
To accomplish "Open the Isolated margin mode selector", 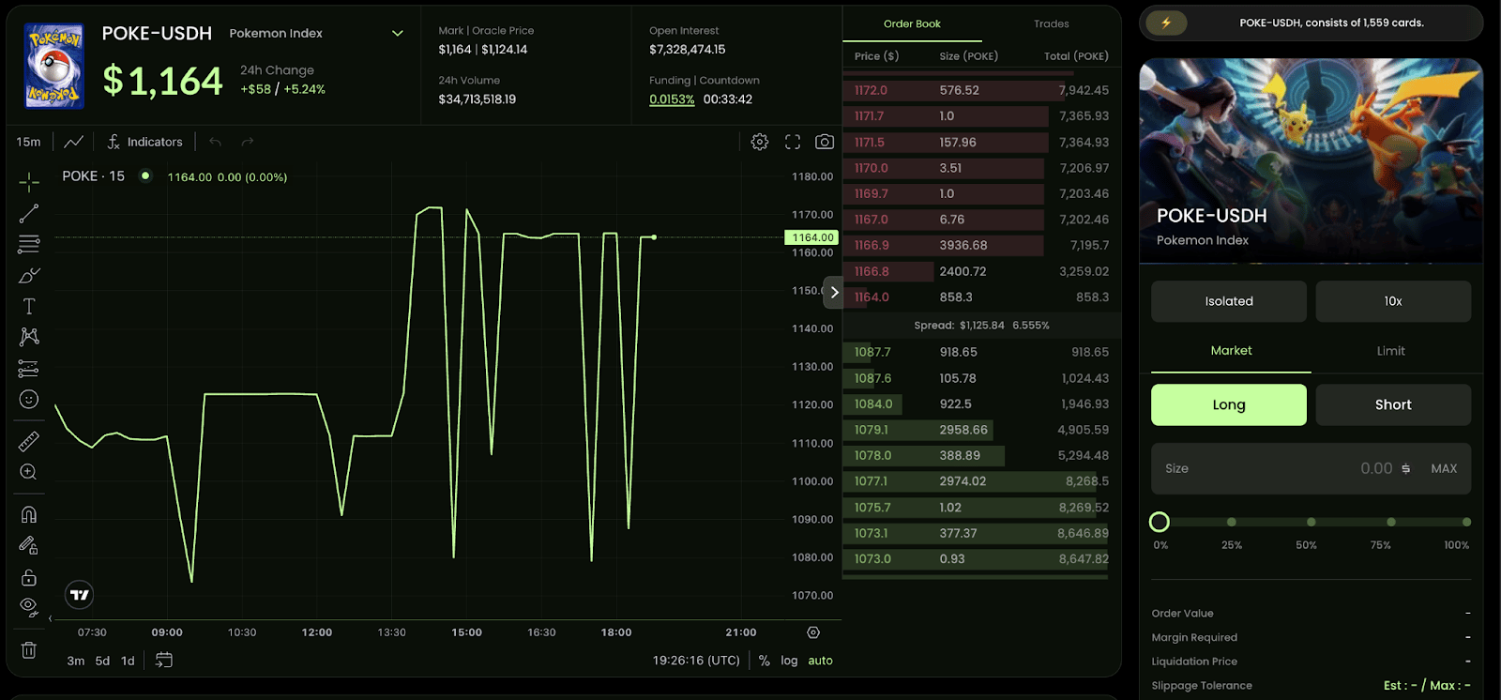I will (1229, 301).
